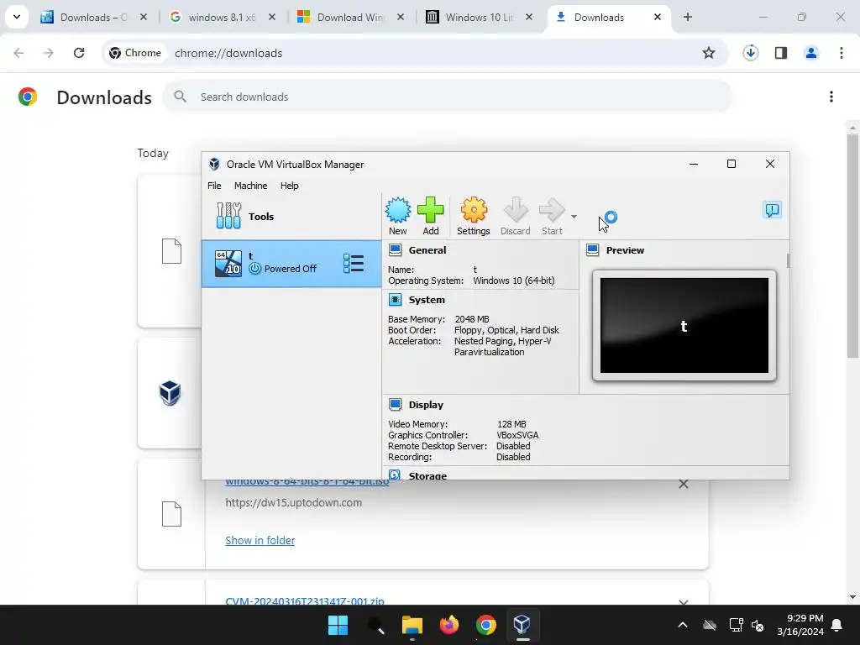
Task: Open the notification center icon in VirtualBox
Action: click(773, 209)
